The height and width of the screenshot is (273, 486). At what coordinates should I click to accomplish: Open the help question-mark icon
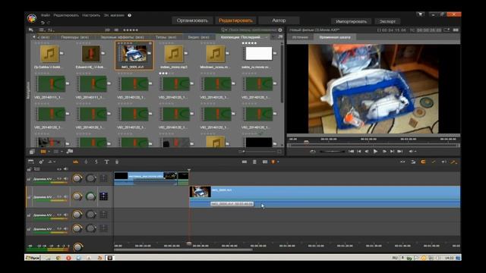130,15
